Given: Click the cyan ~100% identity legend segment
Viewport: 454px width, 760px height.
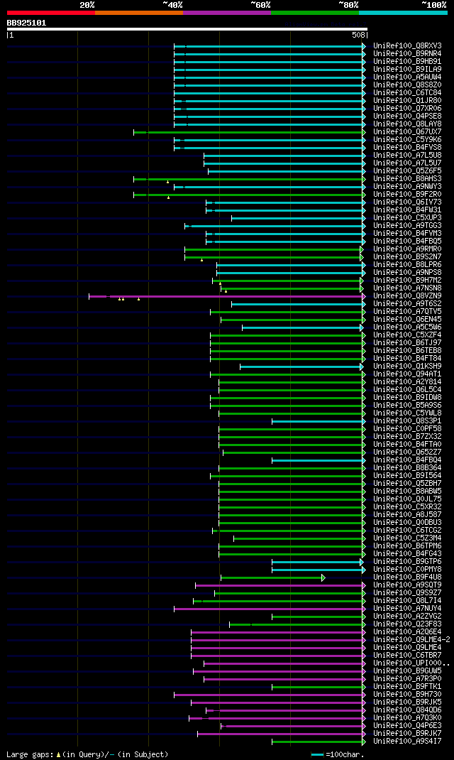Looking at the screenshot, I should (403, 12).
